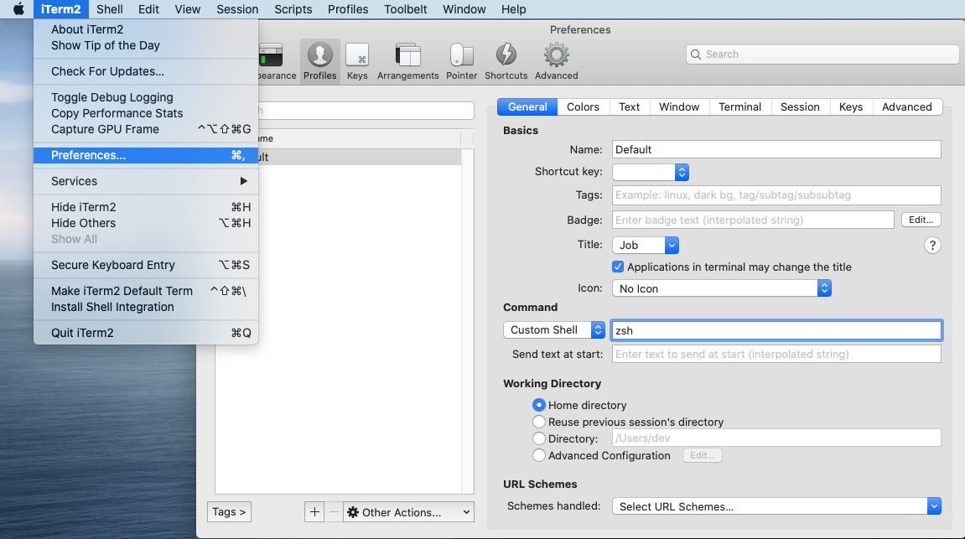Open the Scripts menu in menu bar
965x539 pixels.
click(x=293, y=9)
